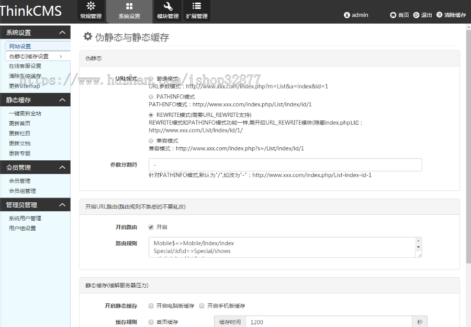
Task: Open 网站设置 in sidebar
Action: [x=38, y=46]
